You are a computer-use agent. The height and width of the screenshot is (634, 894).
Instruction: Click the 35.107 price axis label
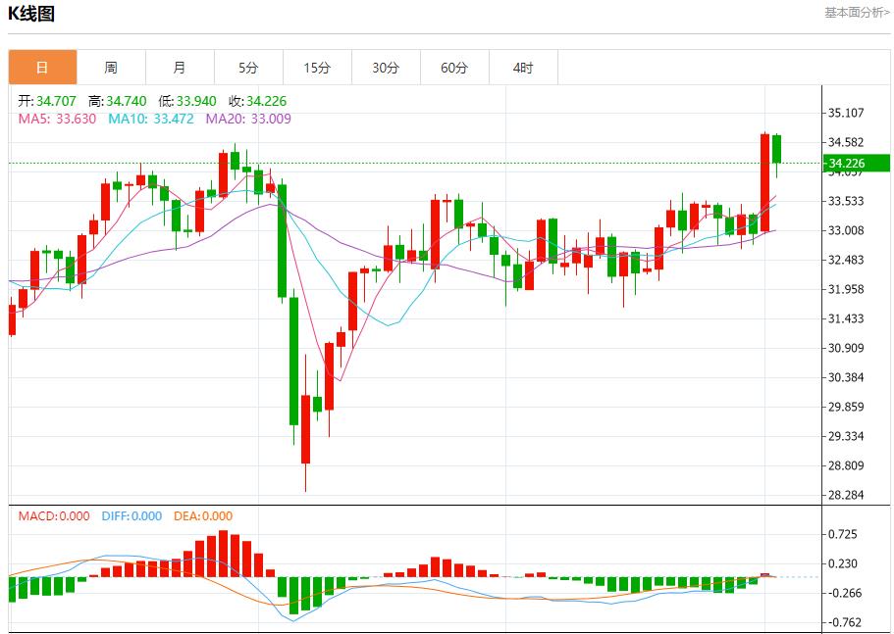click(846, 113)
